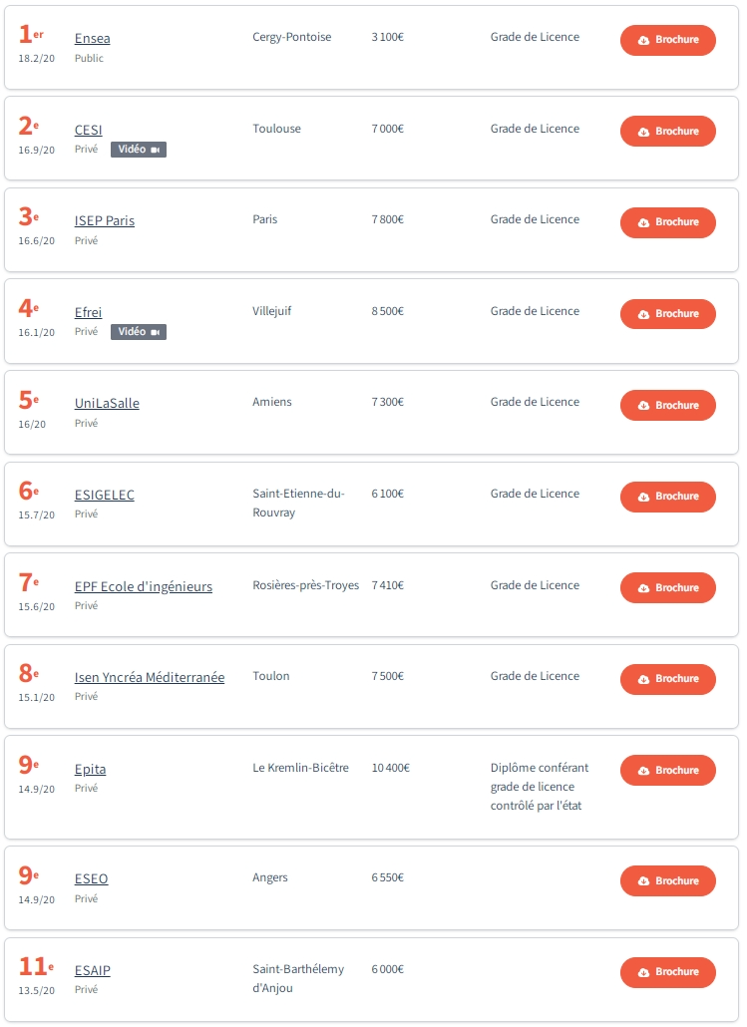Open the ESEO school page
The height and width of the screenshot is (1027, 747).
click(91, 879)
